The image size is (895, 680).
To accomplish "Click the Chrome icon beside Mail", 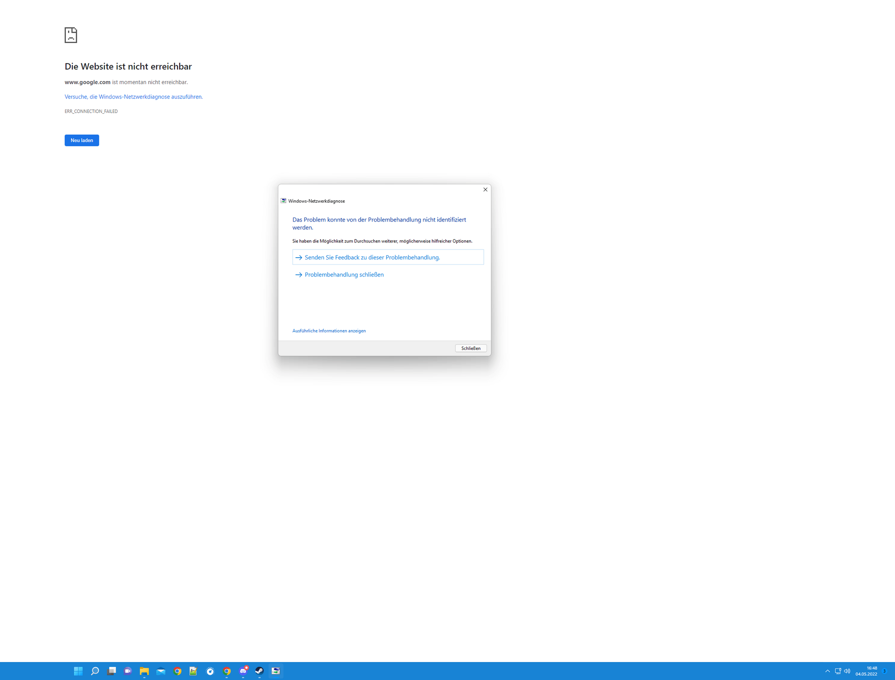I will tap(177, 671).
